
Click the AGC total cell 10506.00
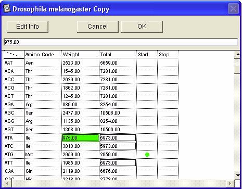118,113
